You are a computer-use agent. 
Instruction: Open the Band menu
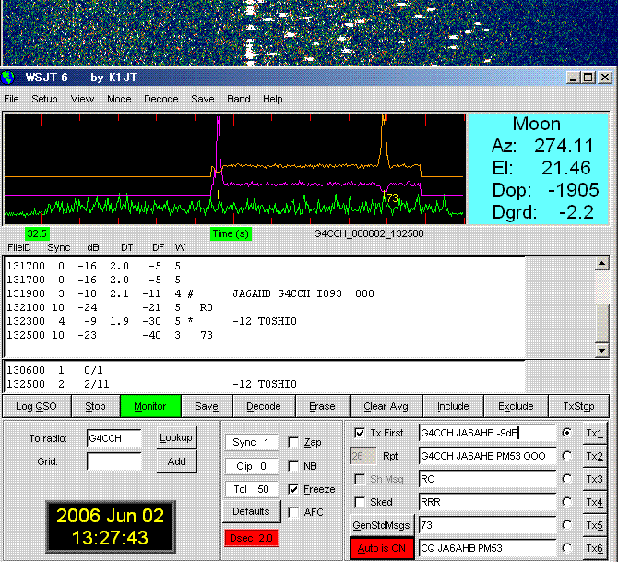click(239, 99)
